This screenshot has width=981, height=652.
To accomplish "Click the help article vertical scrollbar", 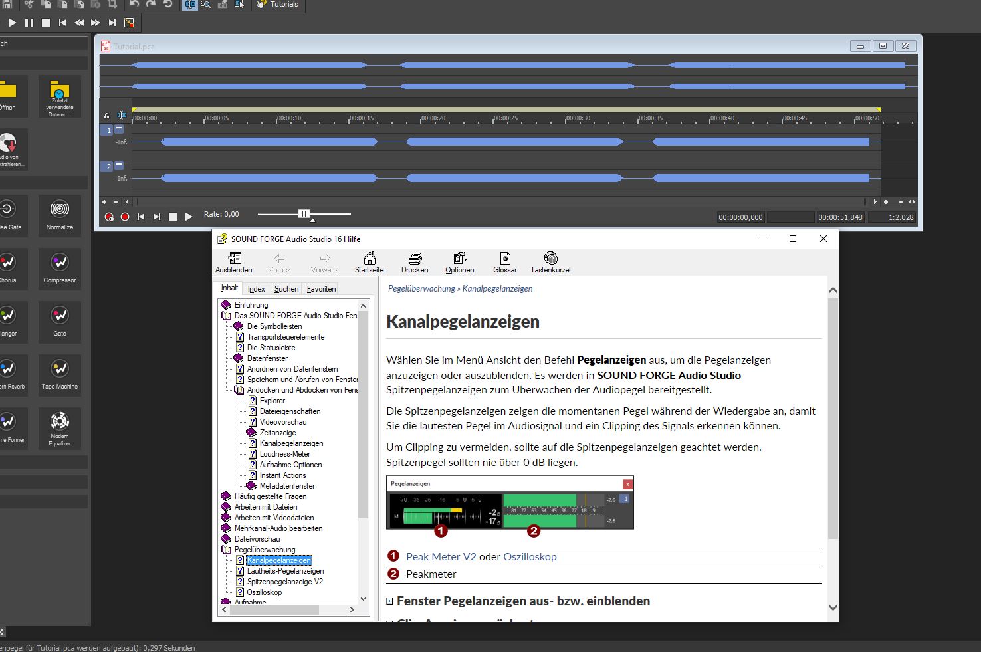I will pos(833,419).
